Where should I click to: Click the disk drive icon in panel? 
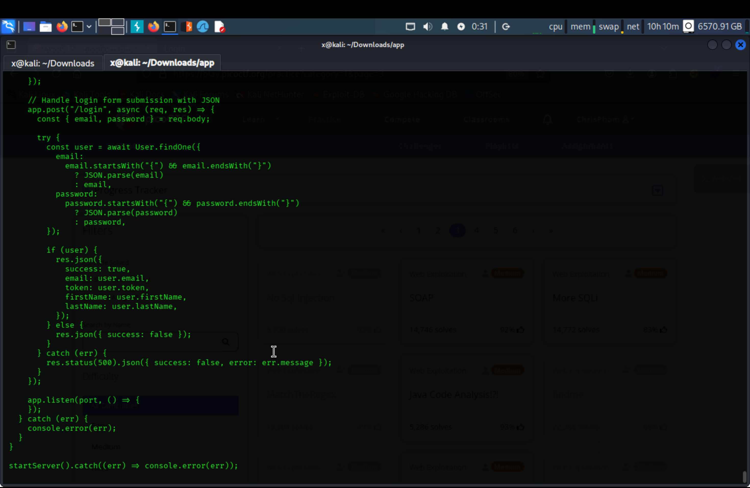pos(689,27)
